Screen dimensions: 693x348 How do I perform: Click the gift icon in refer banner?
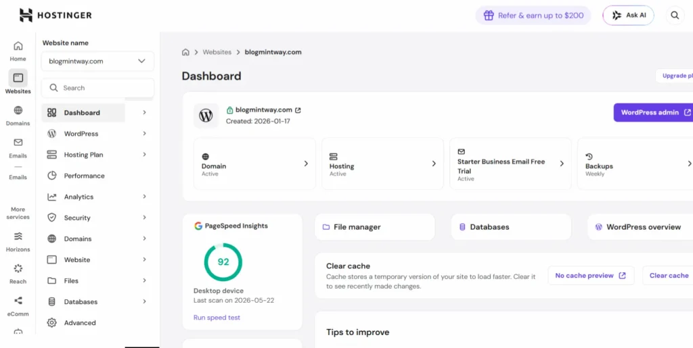[489, 16]
